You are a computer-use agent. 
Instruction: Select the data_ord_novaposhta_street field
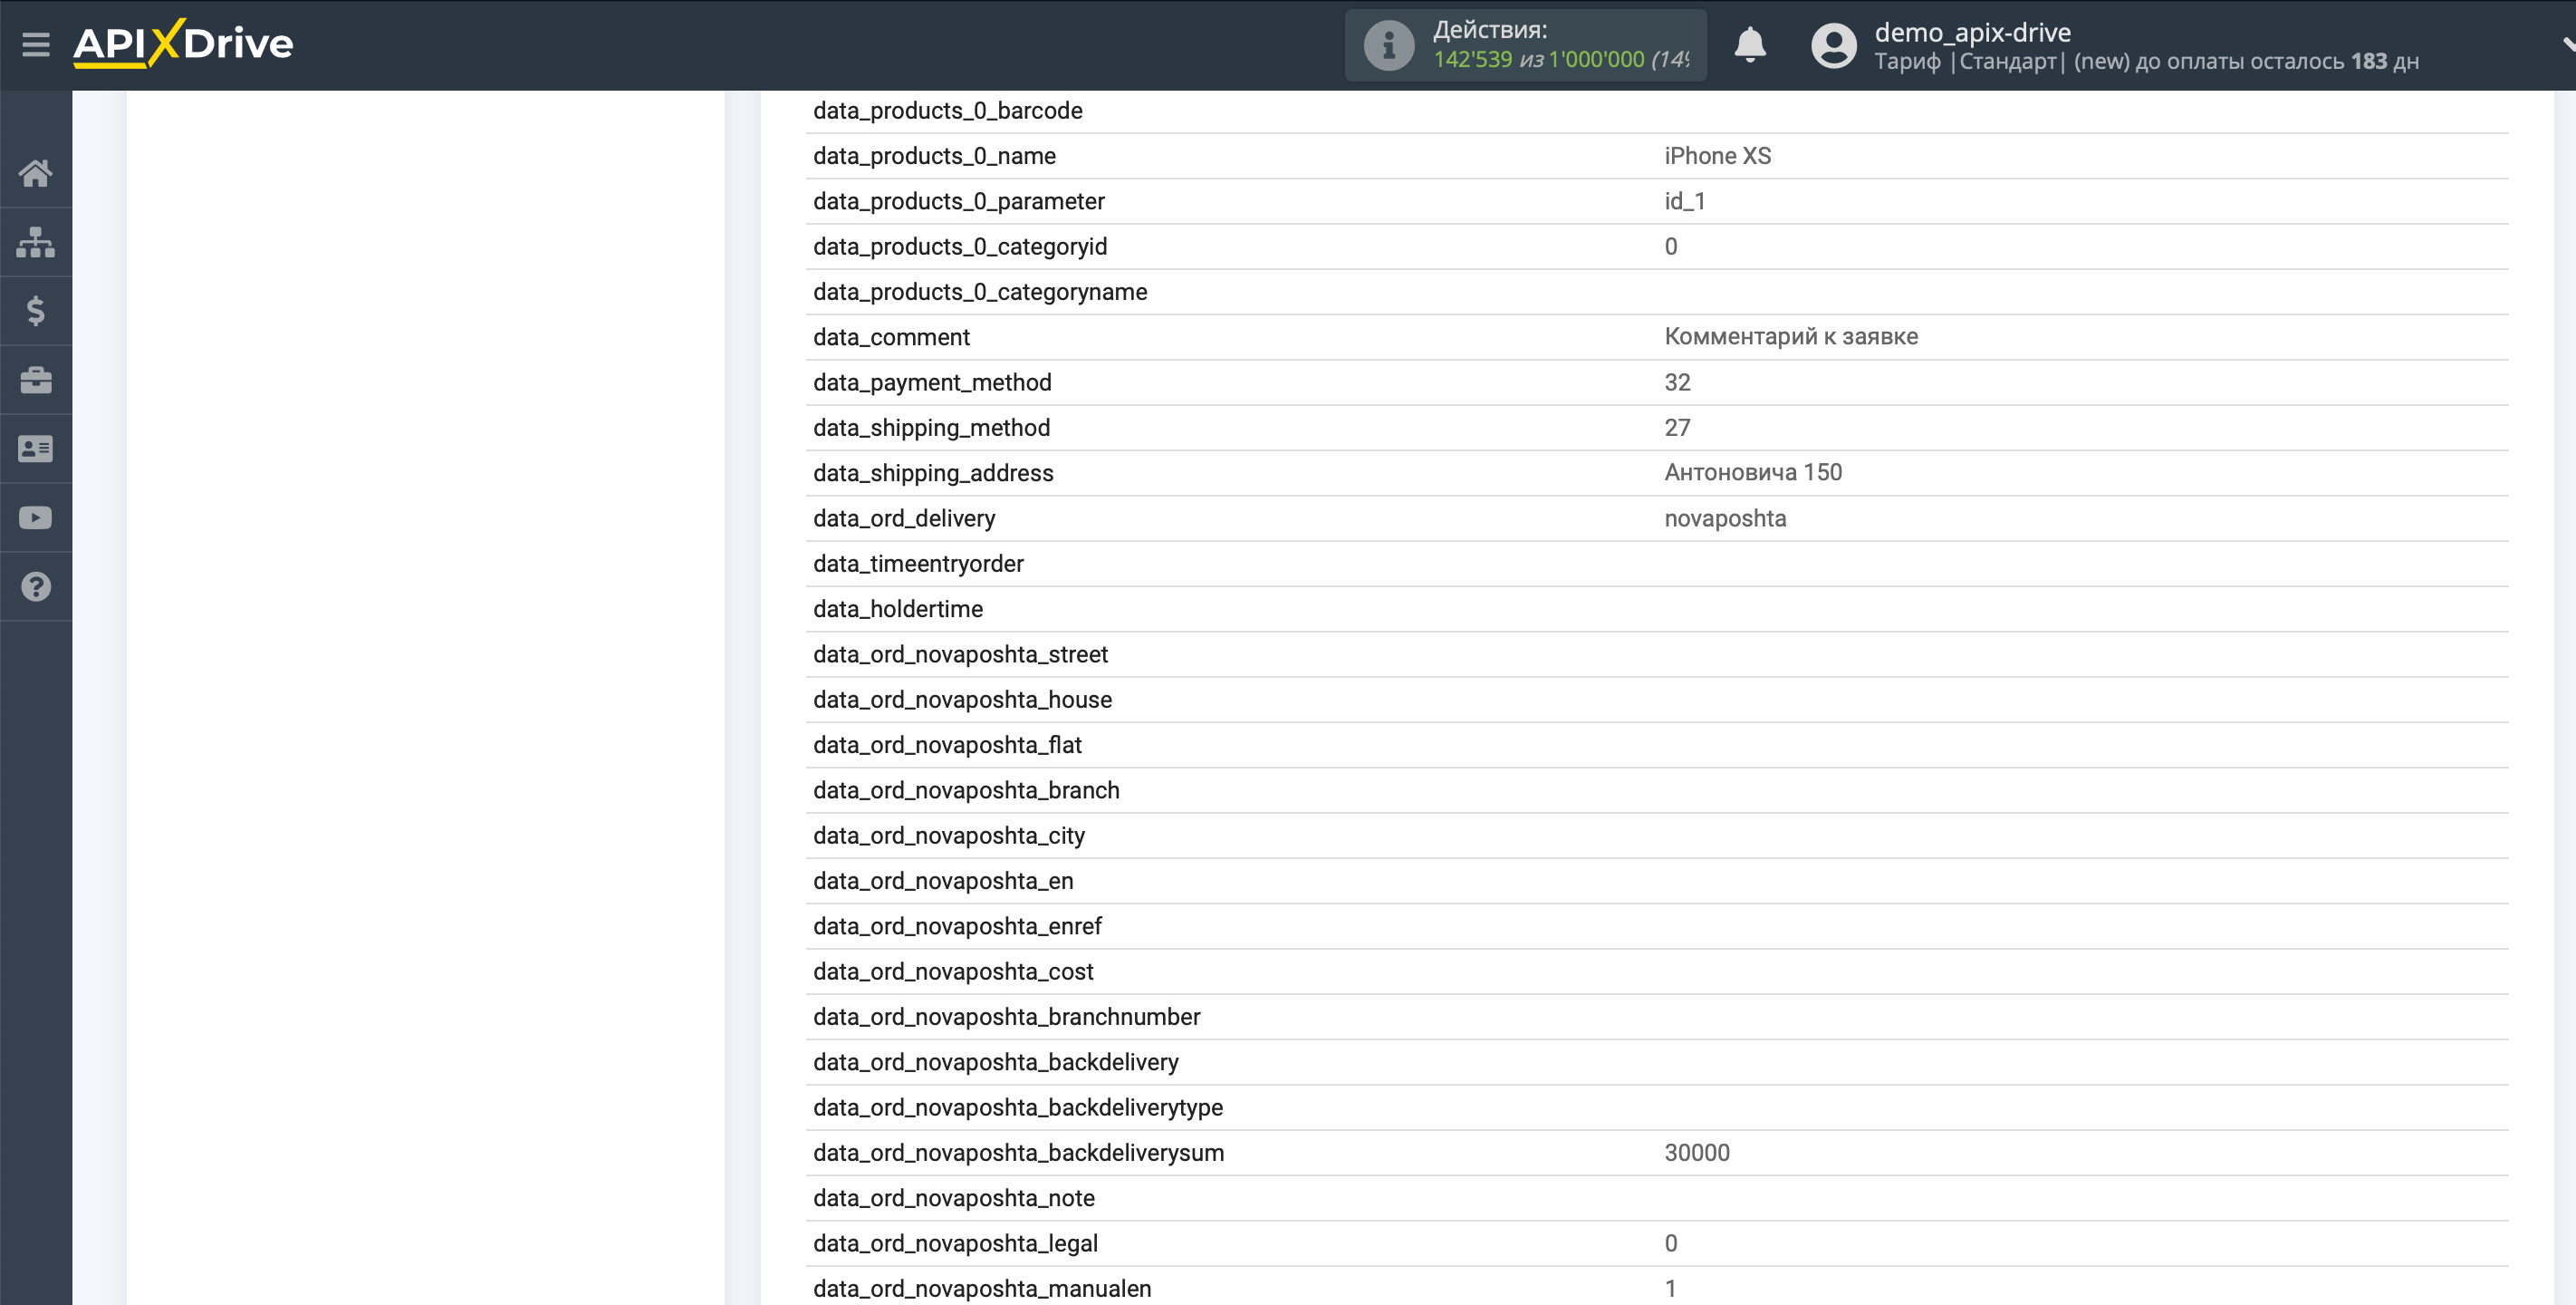tap(960, 654)
